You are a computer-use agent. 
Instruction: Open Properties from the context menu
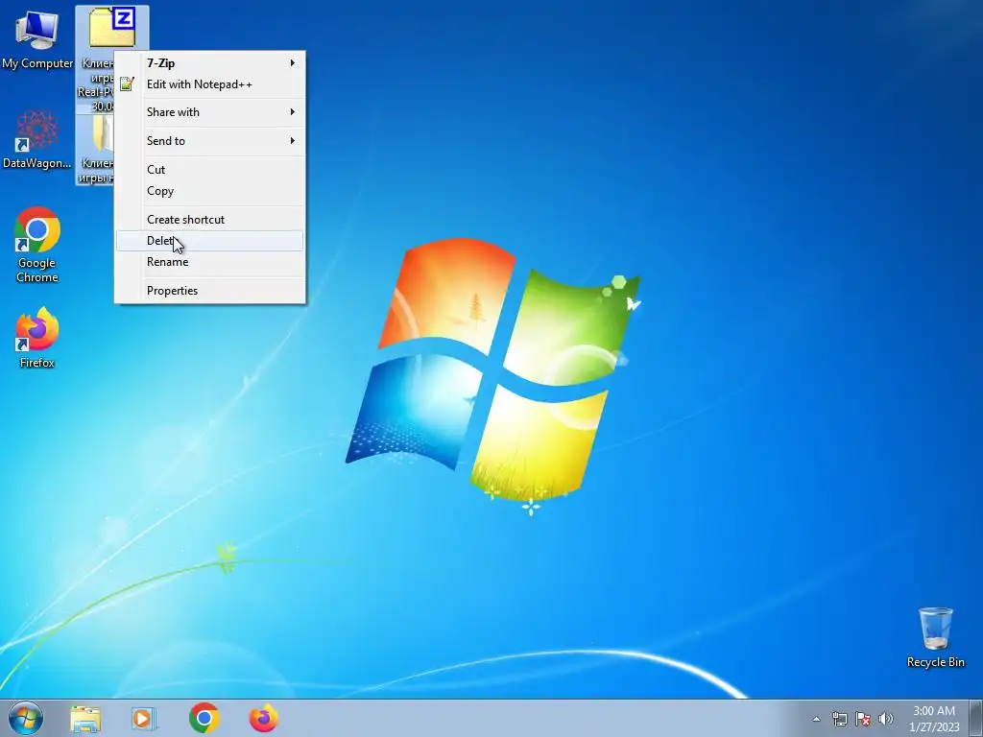210,291
